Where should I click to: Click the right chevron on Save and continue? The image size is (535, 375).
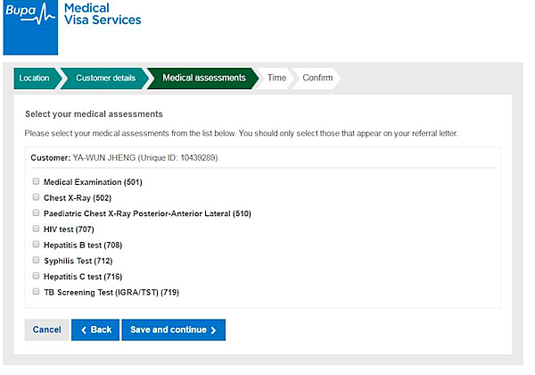[x=214, y=329]
